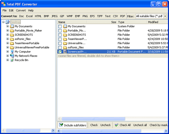Click the Check button
169x134 pixels.
coord(94,125)
